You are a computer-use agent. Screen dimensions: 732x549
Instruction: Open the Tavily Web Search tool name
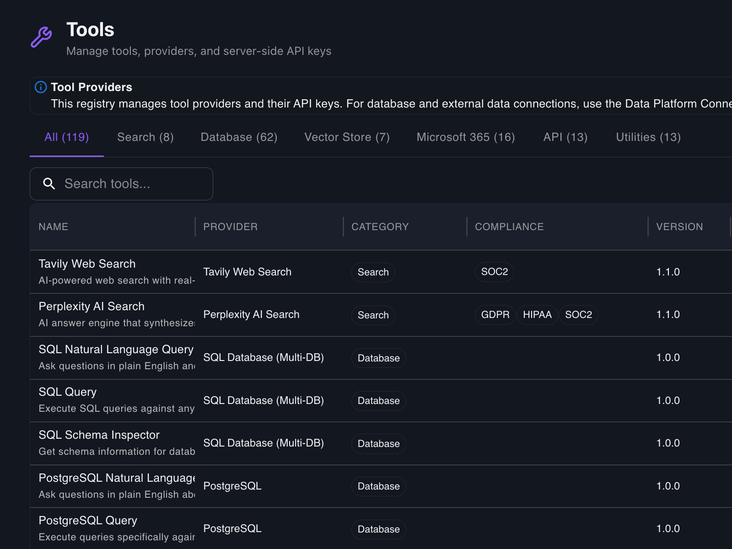click(x=87, y=264)
